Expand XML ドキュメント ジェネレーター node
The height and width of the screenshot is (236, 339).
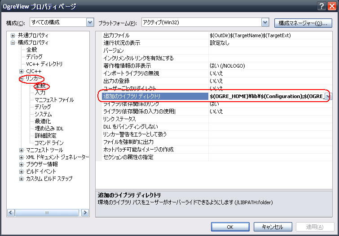pos(21,157)
